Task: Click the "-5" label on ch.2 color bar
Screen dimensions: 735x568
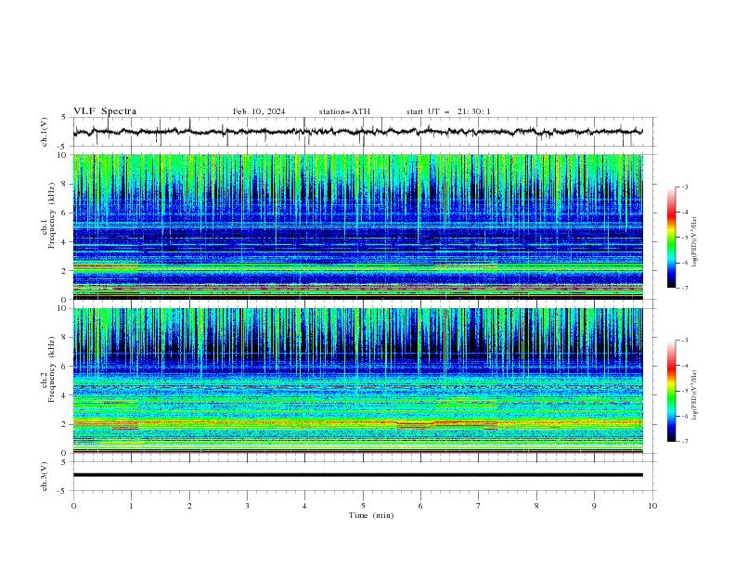Action: (x=685, y=391)
